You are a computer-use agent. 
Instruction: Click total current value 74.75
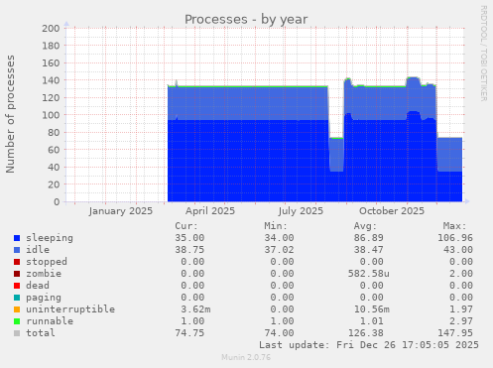(x=189, y=333)
